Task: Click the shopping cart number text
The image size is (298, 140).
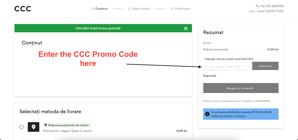Action: point(237,101)
